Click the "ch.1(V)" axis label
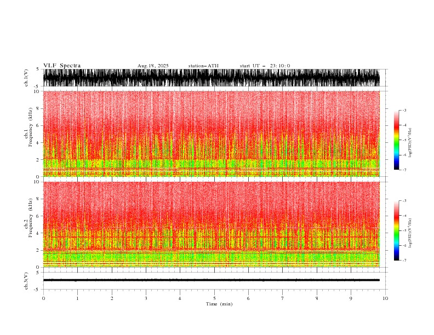The image size is (434, 335). click(26, 78)
